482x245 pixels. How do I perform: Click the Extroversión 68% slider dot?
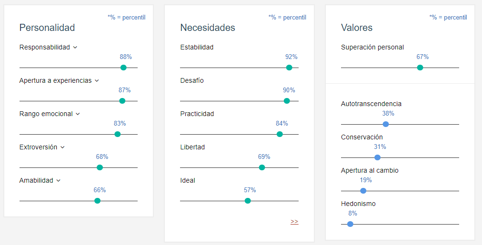(100, 167)
